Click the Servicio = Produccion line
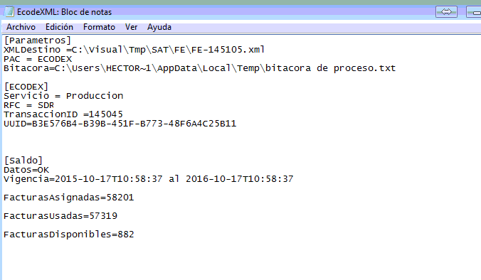 tap(63, 96)
